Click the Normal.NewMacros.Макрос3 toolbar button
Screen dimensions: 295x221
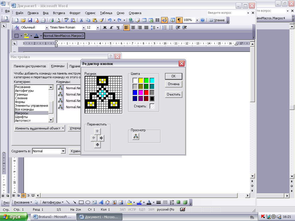point(64,36)
